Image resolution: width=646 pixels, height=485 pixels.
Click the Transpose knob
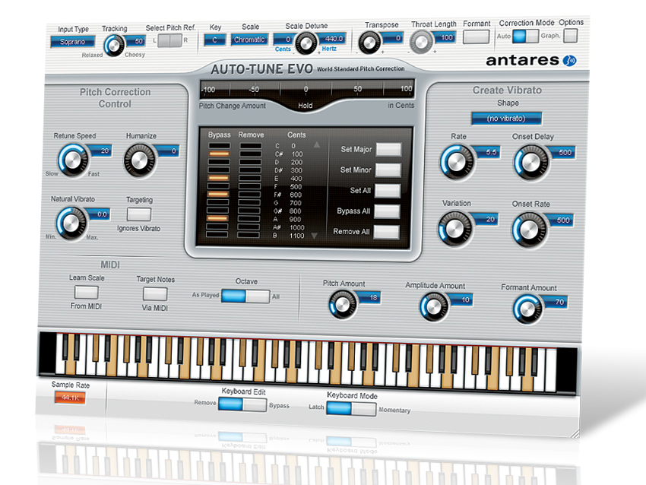click(369, 43)
